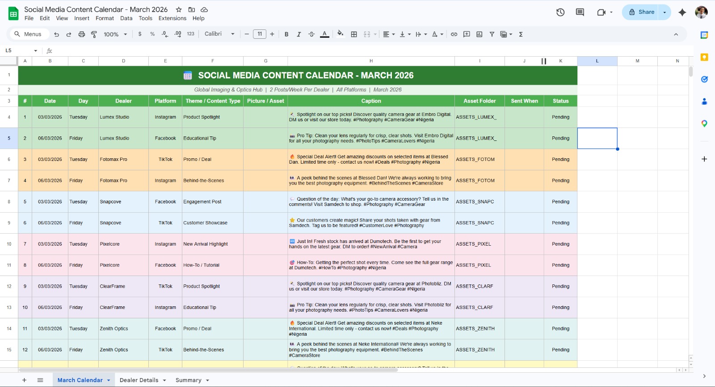Format as percent
715x387 pixels.
pyautogui.click(x=152, y=34)
